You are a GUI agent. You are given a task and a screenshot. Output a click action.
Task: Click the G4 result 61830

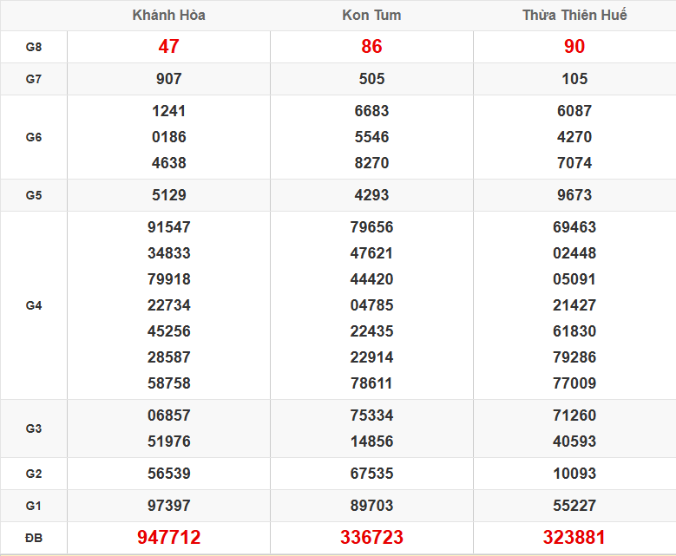pyautogui.click(x=574, y=331)
